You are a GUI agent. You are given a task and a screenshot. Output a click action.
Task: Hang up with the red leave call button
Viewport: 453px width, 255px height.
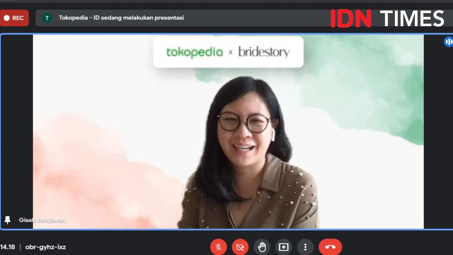[x=330, y=247]
